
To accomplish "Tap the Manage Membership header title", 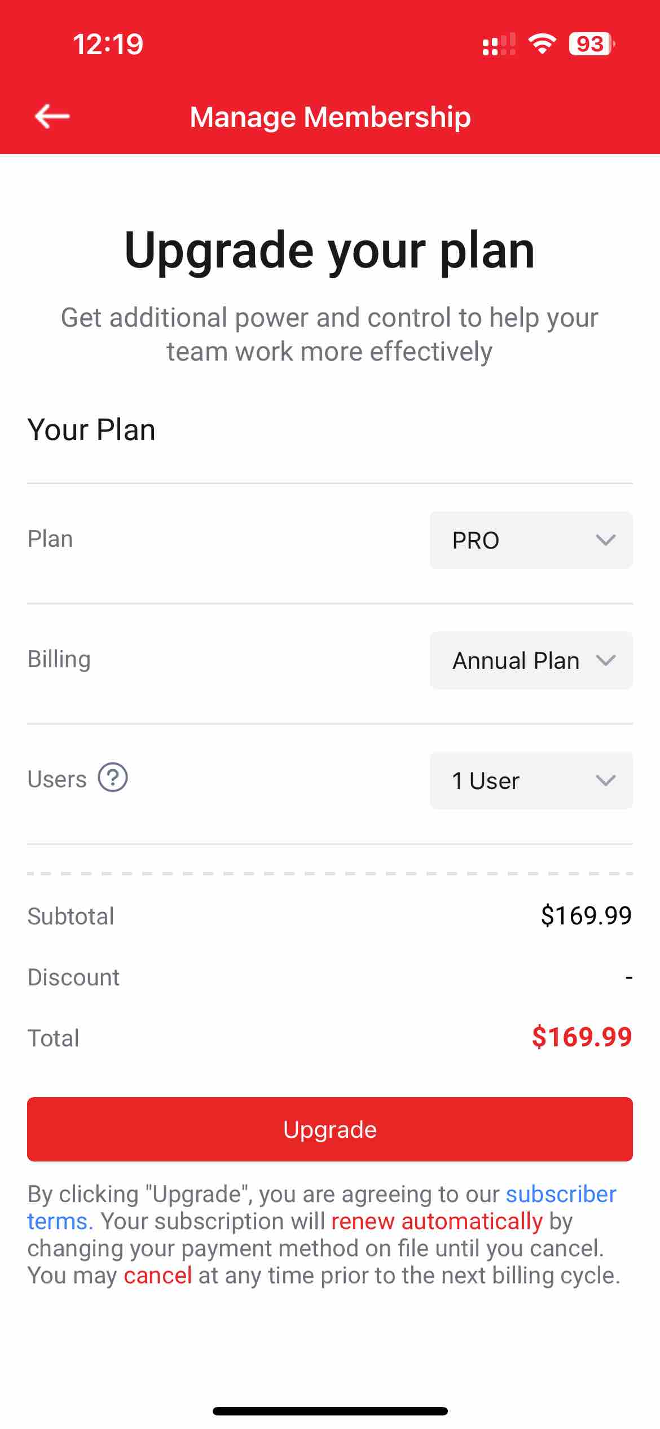I will point(330,117).
